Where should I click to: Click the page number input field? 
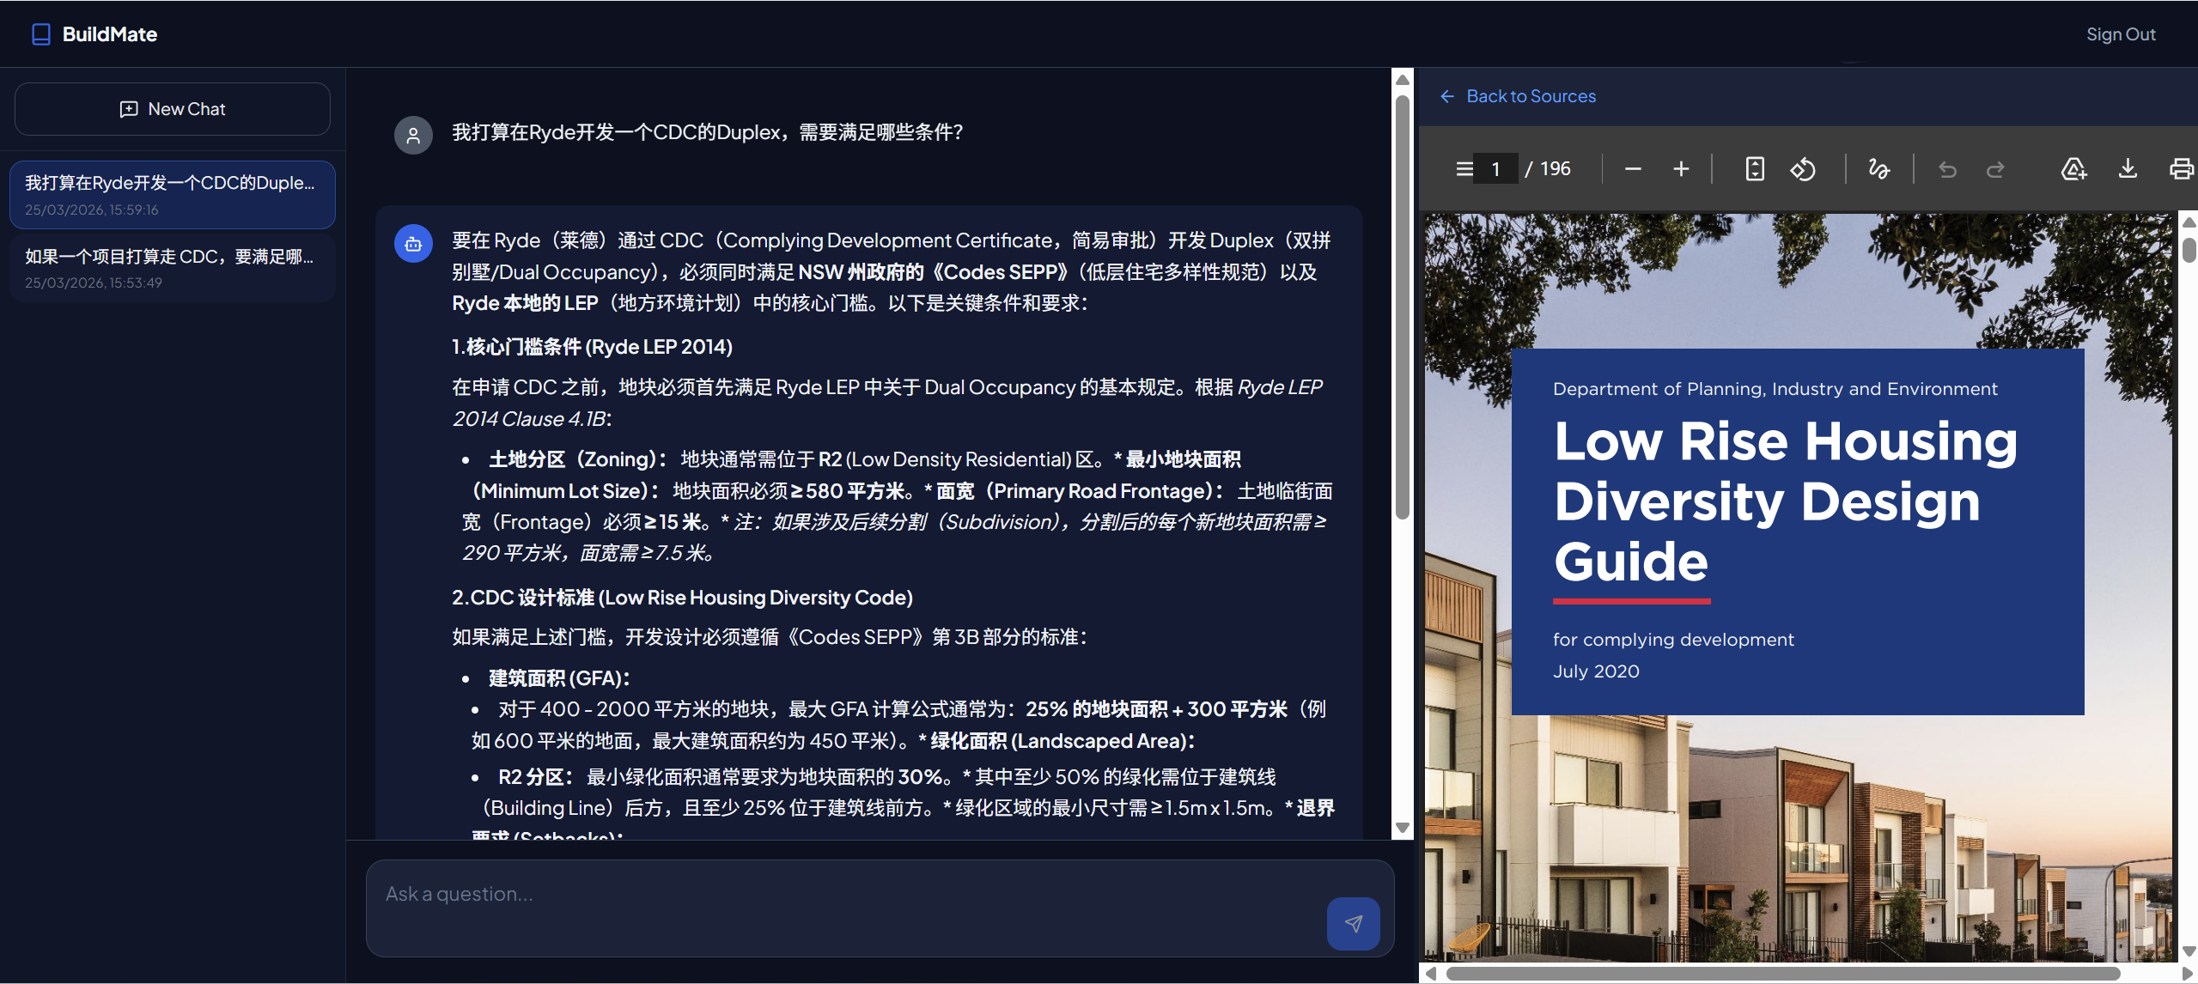(x=1495, y=168)
